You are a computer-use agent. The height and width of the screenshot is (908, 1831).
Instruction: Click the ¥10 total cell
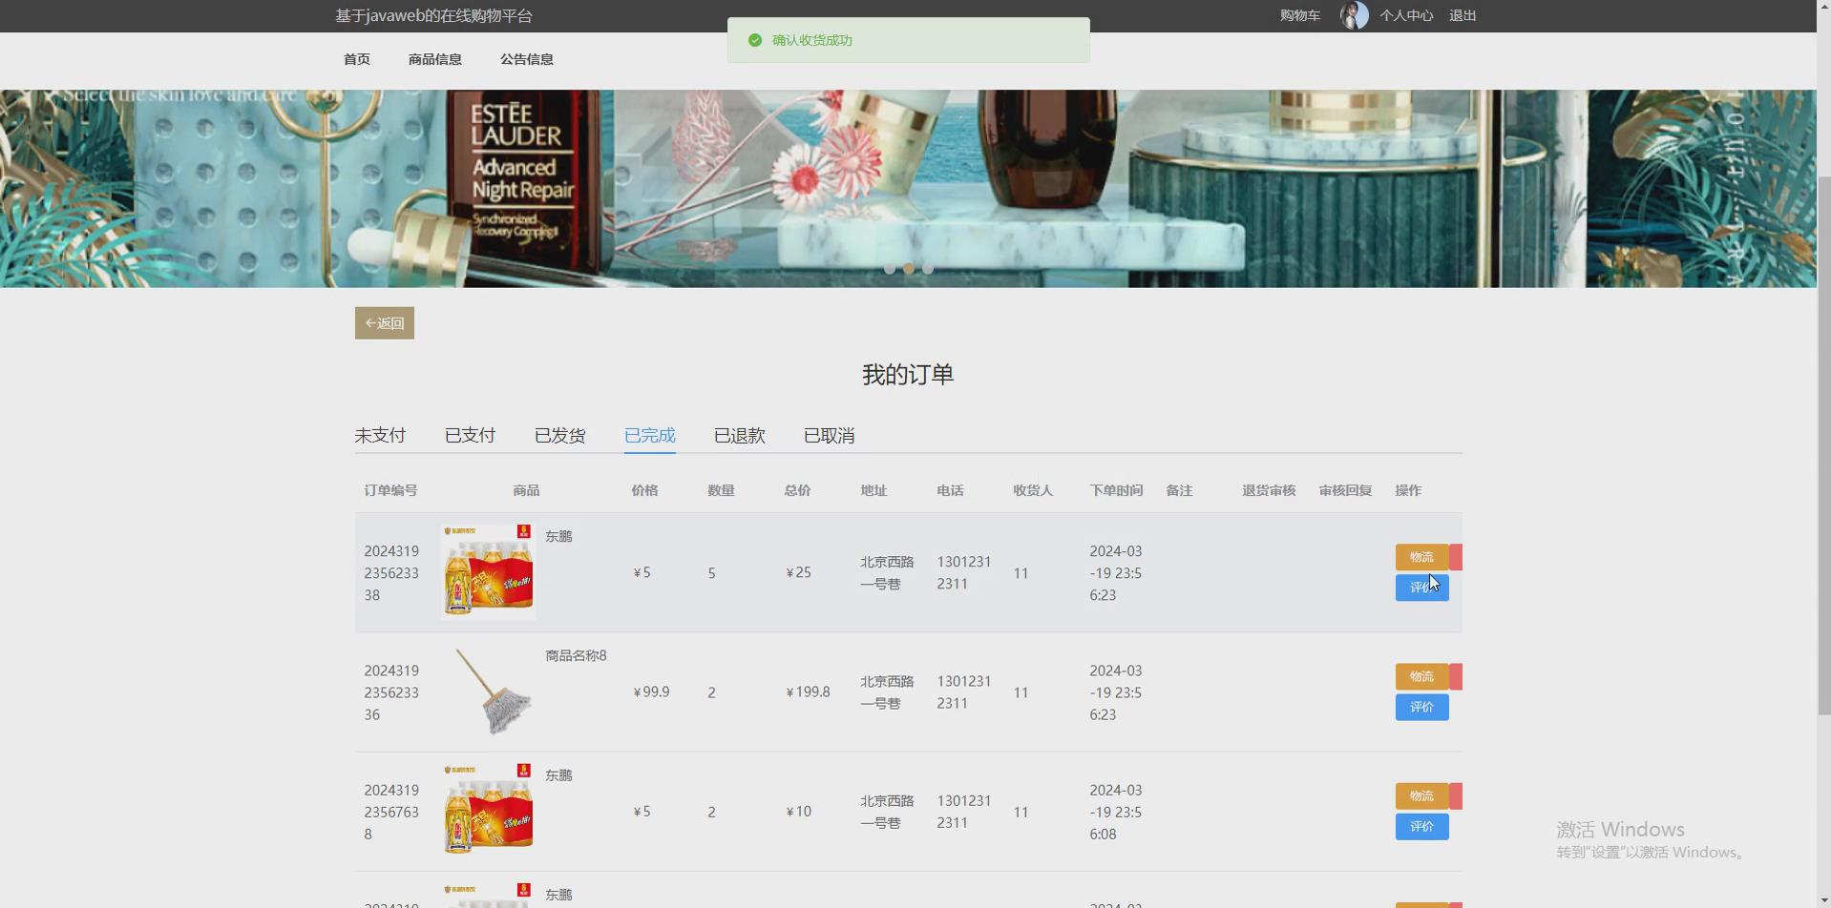click(798, 812)
